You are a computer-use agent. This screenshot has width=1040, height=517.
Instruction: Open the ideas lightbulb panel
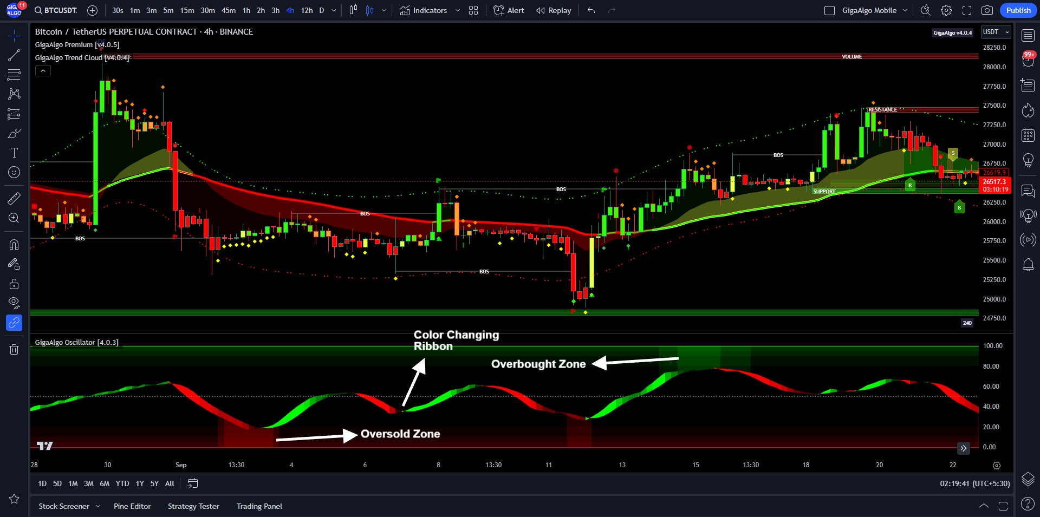[1028, 160]
